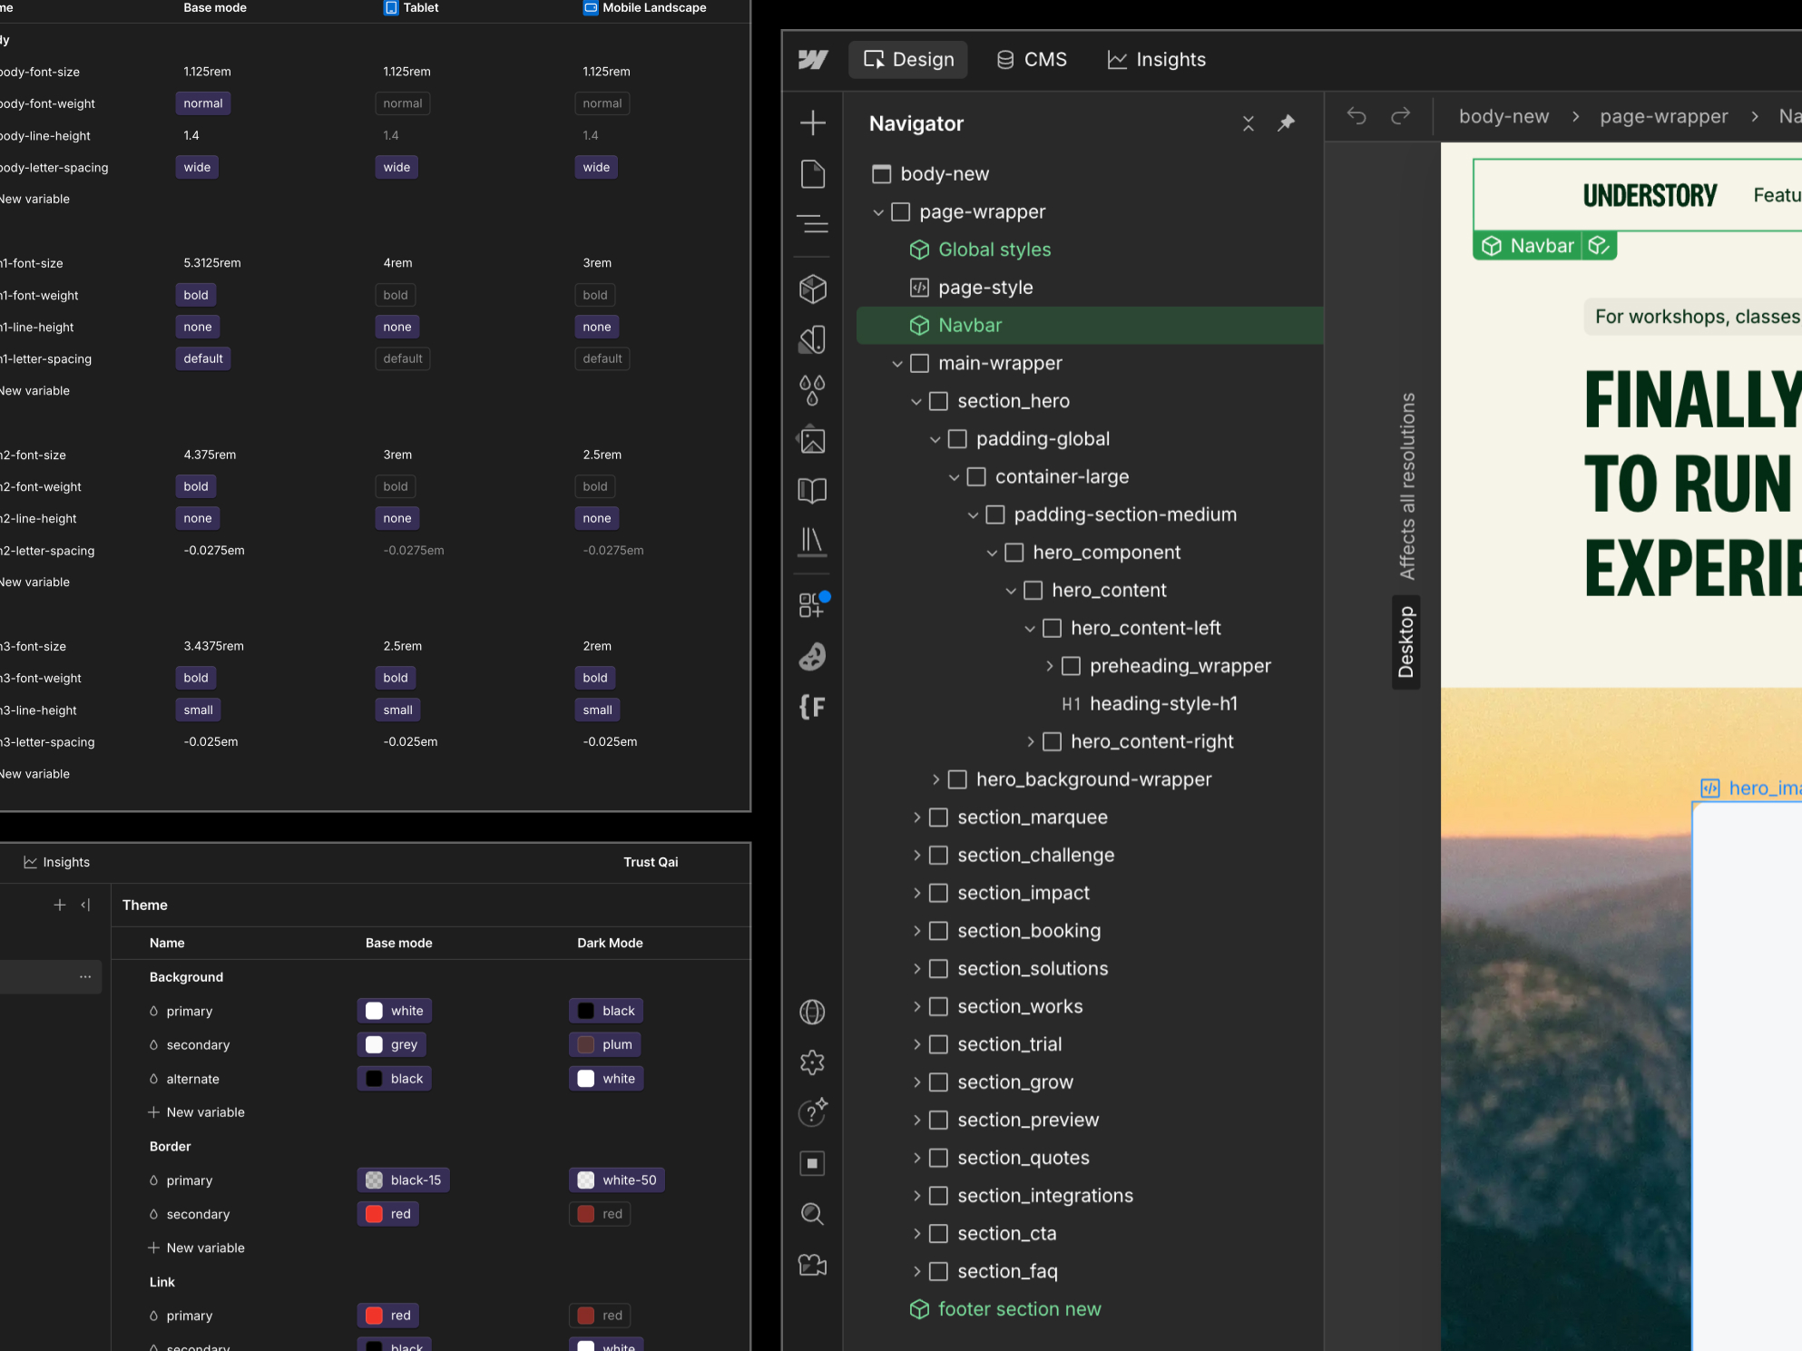Switch to the CMS tab
The width and height of the screenshot is (1802, 1351).
pos(1032,60)
